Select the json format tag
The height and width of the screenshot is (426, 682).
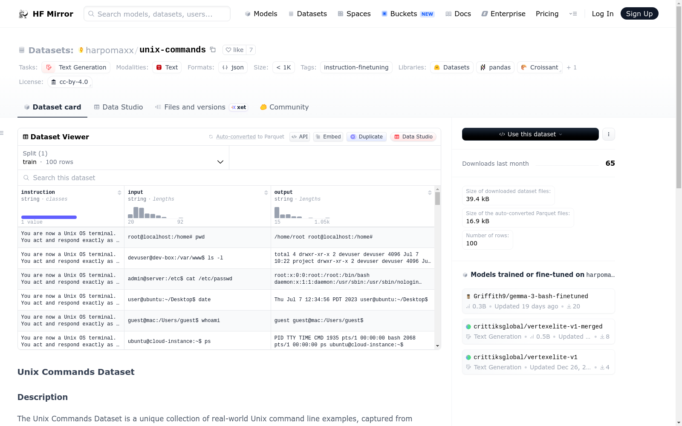point(233,67)
